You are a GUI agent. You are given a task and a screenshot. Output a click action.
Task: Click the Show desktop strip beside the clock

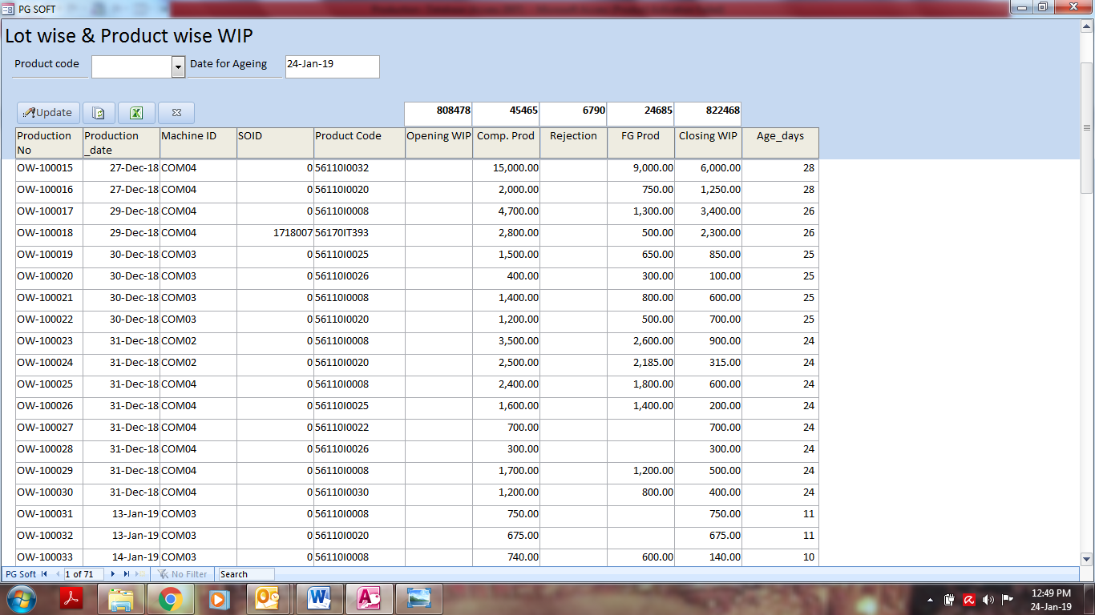[x=1089, y=599]
